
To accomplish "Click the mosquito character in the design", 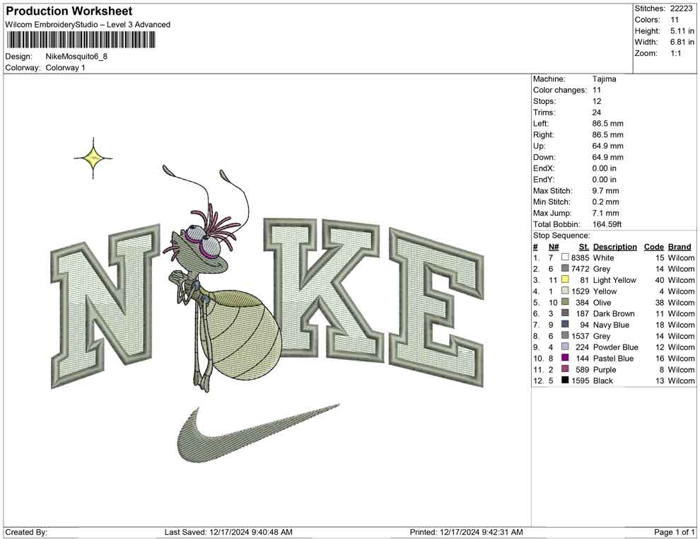I will click(223, 279).
